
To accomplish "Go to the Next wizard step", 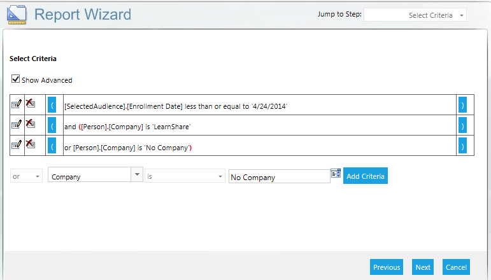I will point(423,267).
